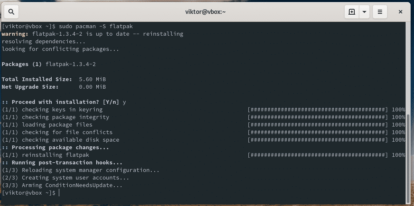Image resolution: width=414 pixels, height=206 pixels.
Task: Click the 'Net Upgrade Size:' label
Action: [x=30, y=87]
